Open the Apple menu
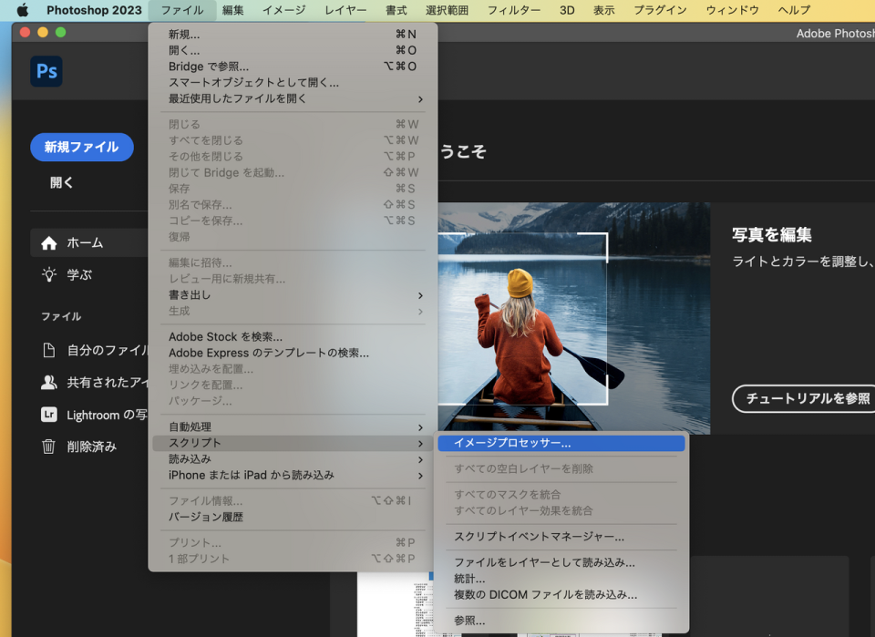Viewport: 875px width, 637px height. (22, 10)
